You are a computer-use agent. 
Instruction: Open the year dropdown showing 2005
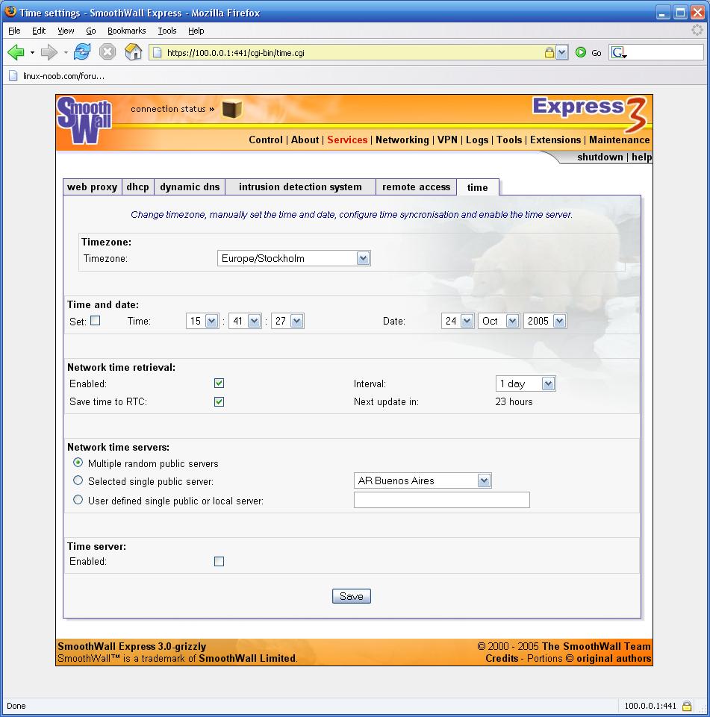click(545, 321)
